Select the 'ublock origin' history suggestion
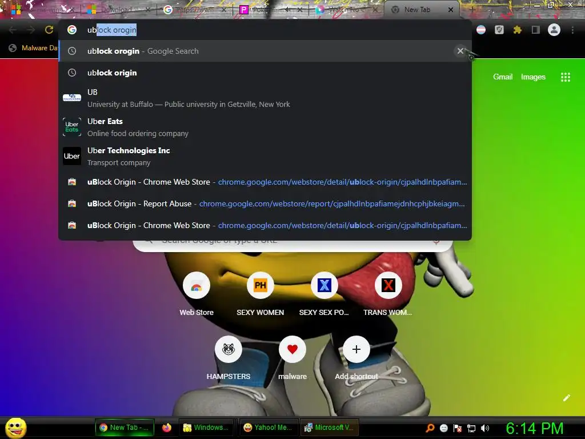 click(x=265, y=73)
